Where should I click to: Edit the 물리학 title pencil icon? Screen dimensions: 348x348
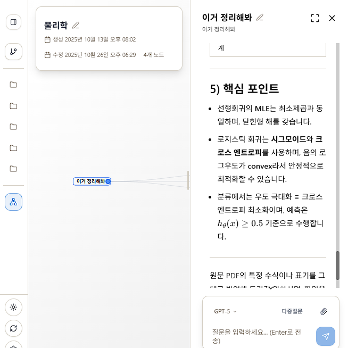[76, 26]
